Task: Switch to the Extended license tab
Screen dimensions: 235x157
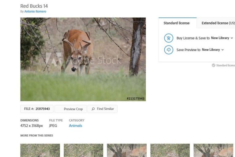Action: click(x=218, y=23)
